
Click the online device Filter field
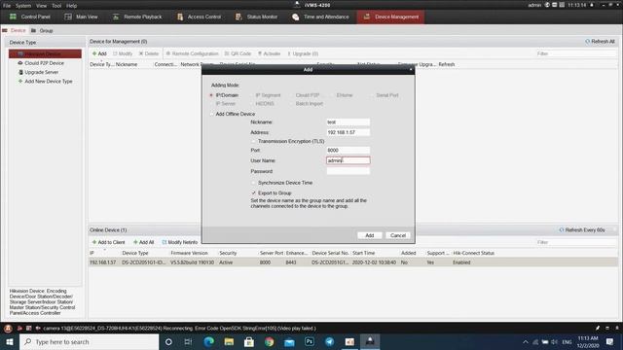coord(575,242)
